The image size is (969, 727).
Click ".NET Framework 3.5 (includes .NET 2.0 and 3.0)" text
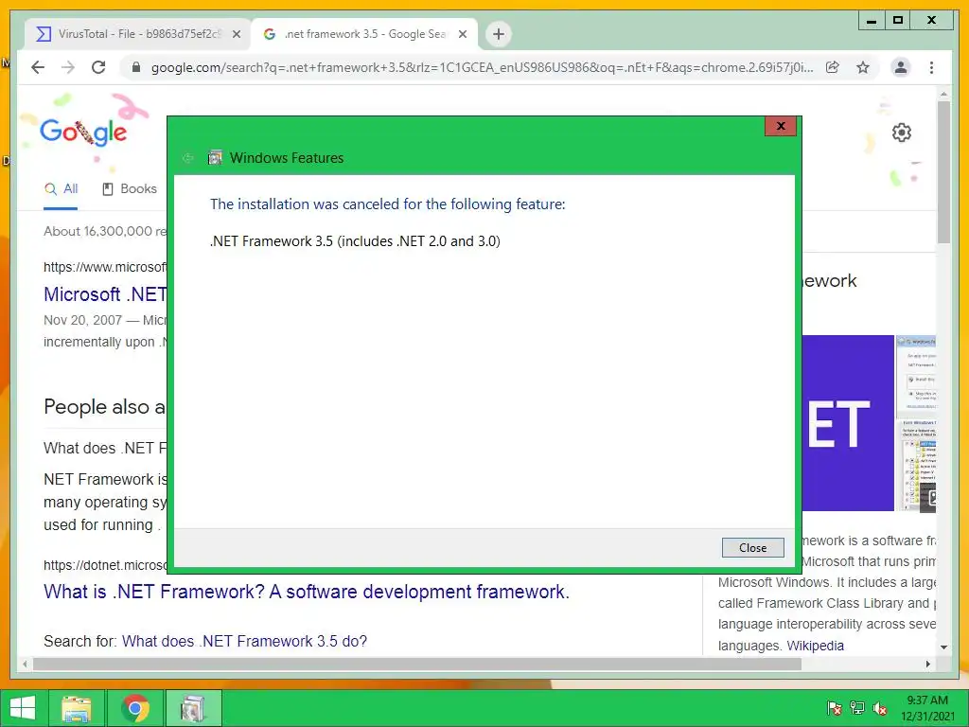pos(355,241)
